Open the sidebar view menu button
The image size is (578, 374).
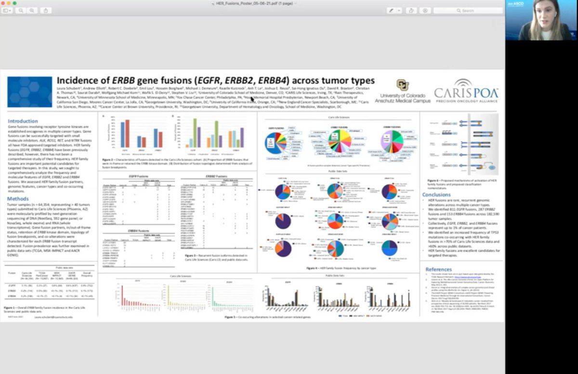[x=7, y=10]
